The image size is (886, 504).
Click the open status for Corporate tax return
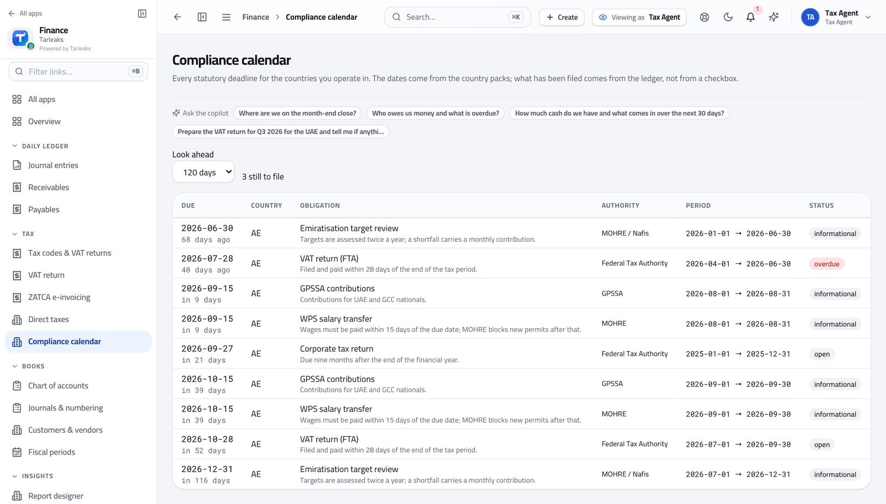click(x=822, y=354)
